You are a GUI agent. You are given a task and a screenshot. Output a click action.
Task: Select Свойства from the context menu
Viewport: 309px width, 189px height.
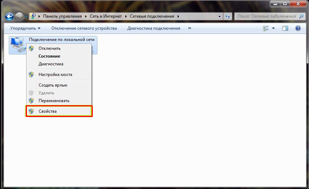click(x=47, y=111)
